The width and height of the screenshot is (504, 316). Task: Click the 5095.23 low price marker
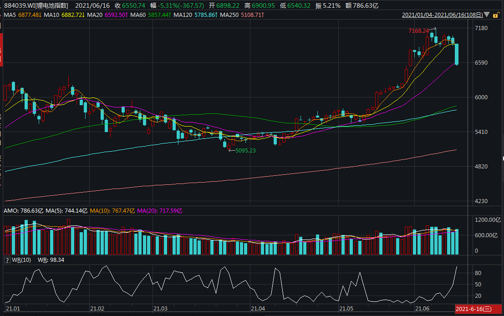click(245, 150)
